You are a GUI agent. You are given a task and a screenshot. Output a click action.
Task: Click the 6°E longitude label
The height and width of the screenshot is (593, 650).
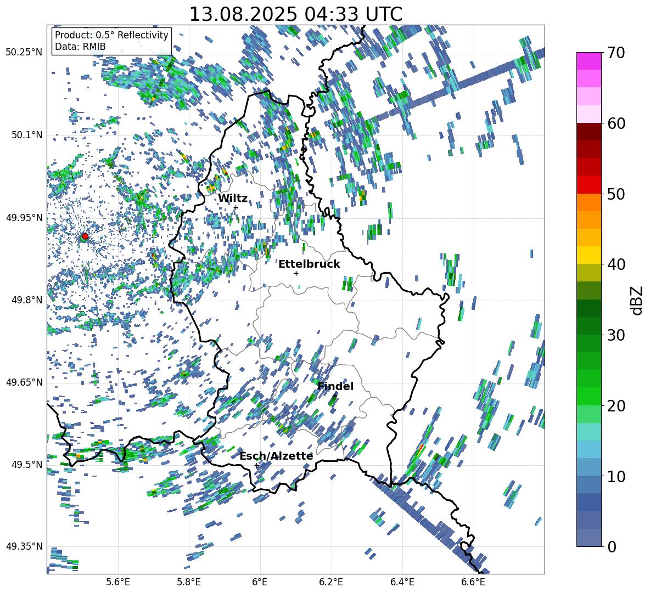pyautogui.click(x=260, y=582)
